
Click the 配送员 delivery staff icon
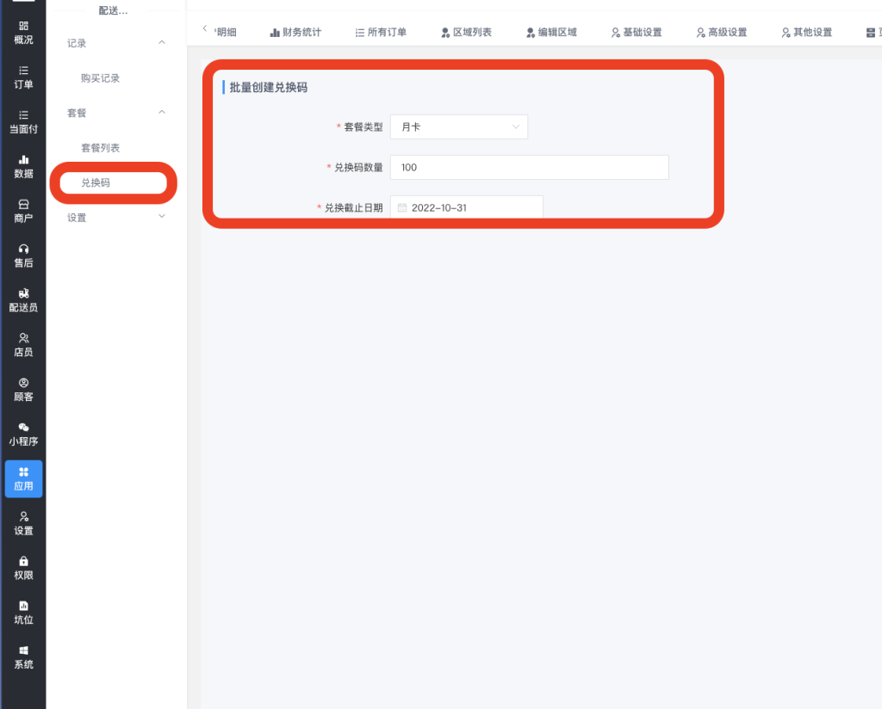[23, 300]
